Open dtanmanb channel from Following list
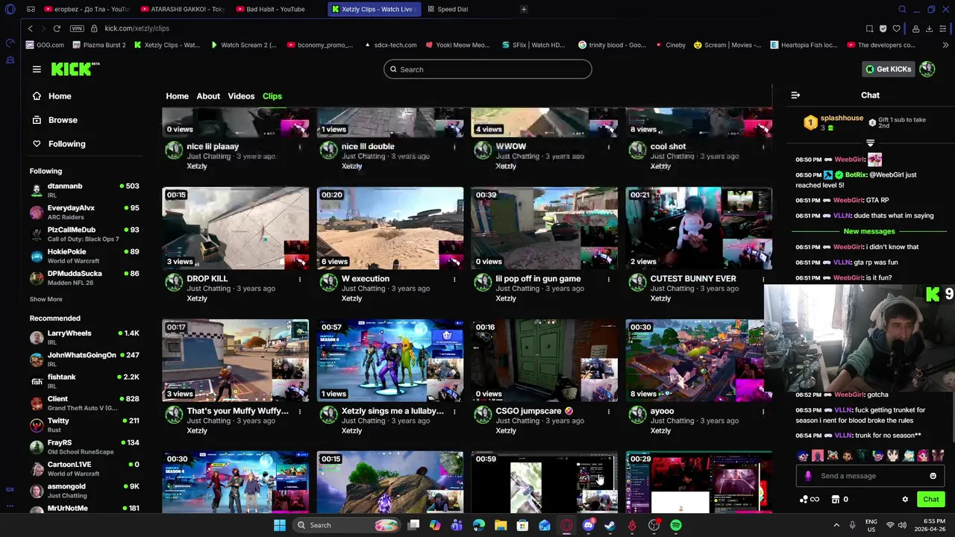 coord(84,190)
